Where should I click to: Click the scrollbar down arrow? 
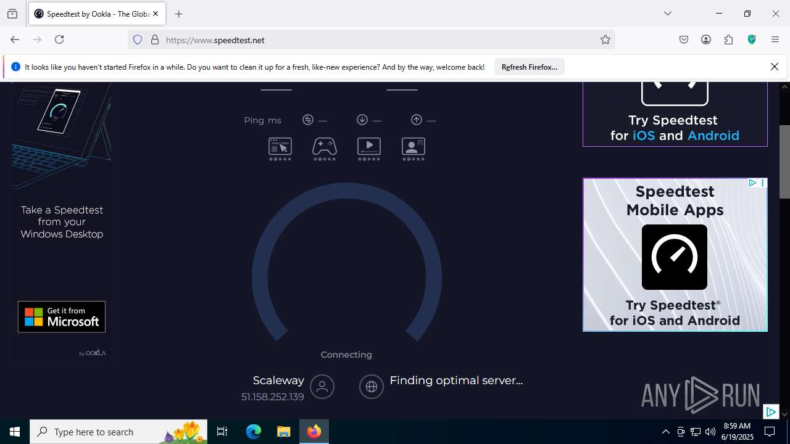point(784,414)
